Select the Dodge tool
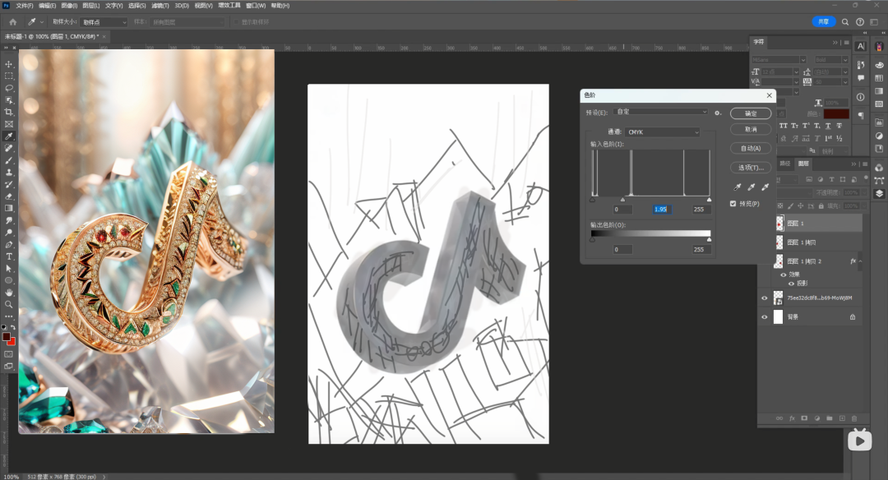 pyautogui.click(x=8, y=233)
